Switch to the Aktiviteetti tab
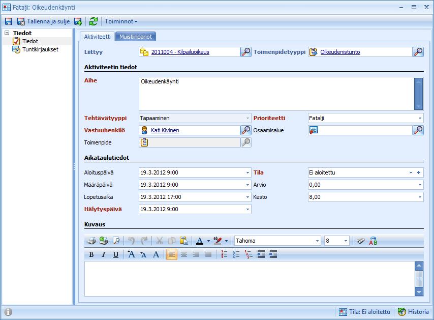The width and height of the screenshot is (434, 320). point(97,37)
